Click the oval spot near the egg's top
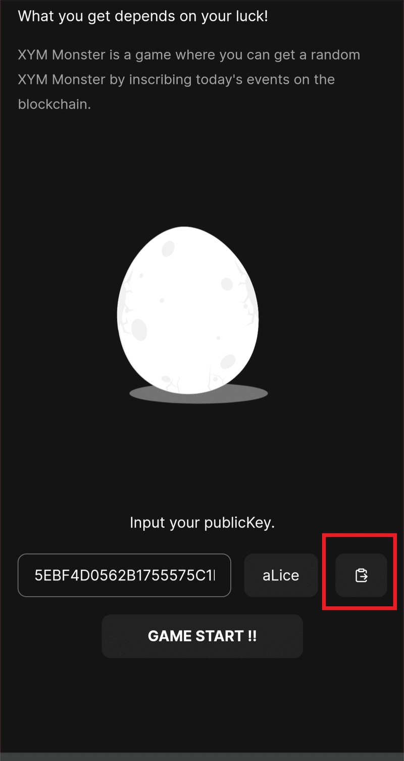This screenshot has height=761, width=404. [x=168, y=249]
